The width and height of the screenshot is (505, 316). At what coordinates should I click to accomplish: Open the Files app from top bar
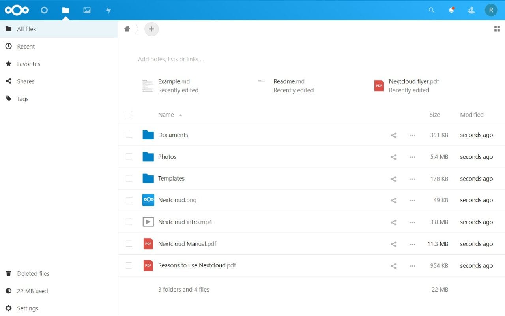pos(65,10)
